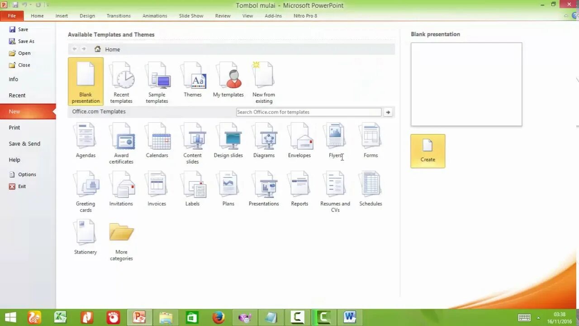Viewport: 579px width, 326px height.
Task: Open Recent templates
Action: click(121, 82)
